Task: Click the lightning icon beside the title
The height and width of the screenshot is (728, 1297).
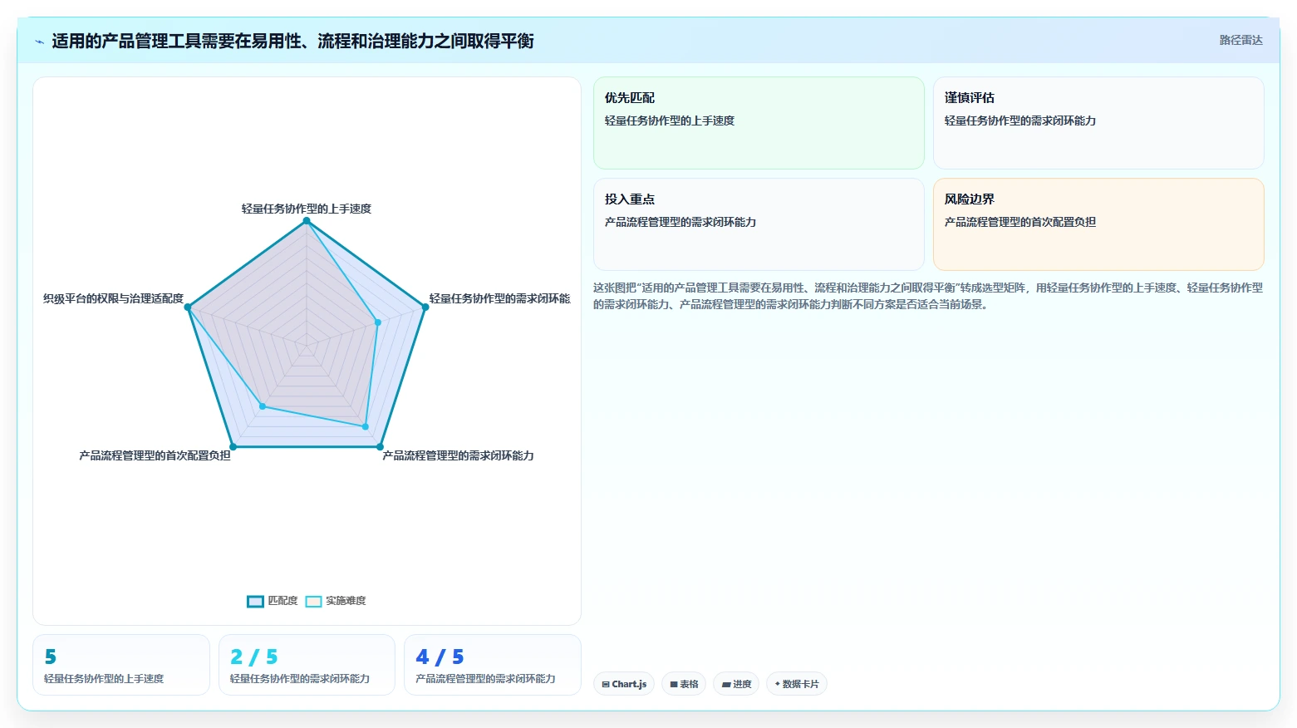Action: pyautogui.click(x=39, y=42)
